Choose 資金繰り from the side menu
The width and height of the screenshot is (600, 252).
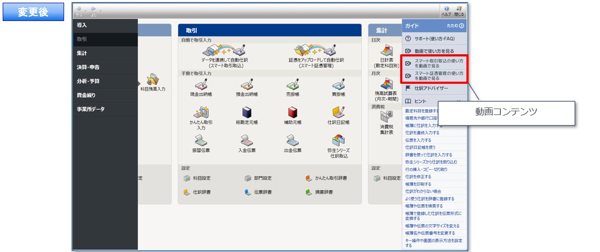pyautogui.click(x=86, y=95)
